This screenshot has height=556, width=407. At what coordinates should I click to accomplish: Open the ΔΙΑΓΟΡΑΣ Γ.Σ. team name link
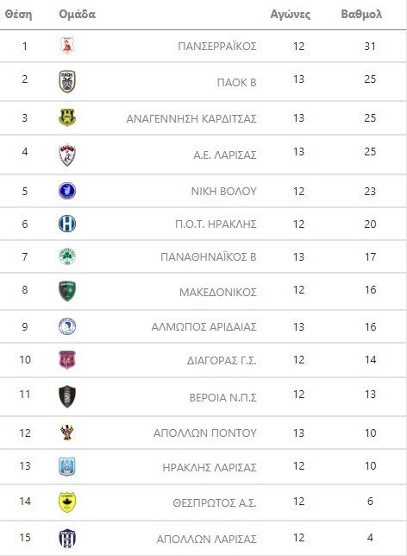(222, 360)
